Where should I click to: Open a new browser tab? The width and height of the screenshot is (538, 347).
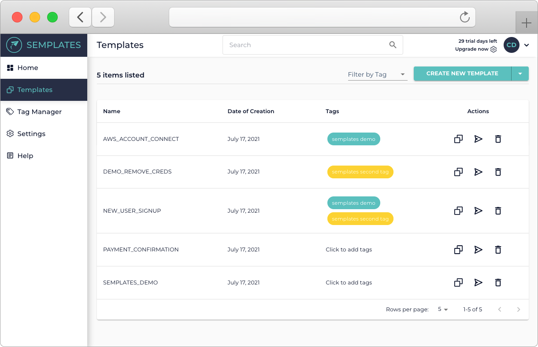(x=527, y=23)
